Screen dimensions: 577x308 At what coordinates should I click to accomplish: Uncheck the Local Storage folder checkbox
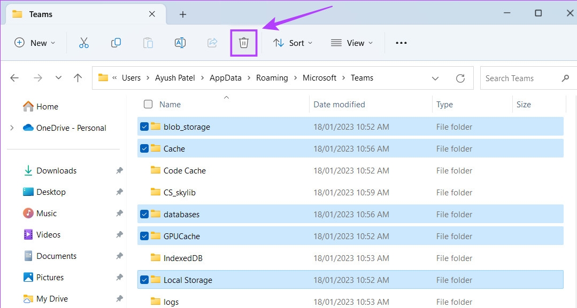tap(144, 280)
